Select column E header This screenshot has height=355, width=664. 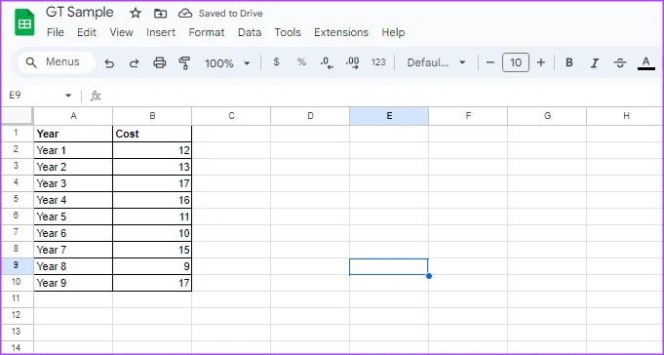point(389,116)
